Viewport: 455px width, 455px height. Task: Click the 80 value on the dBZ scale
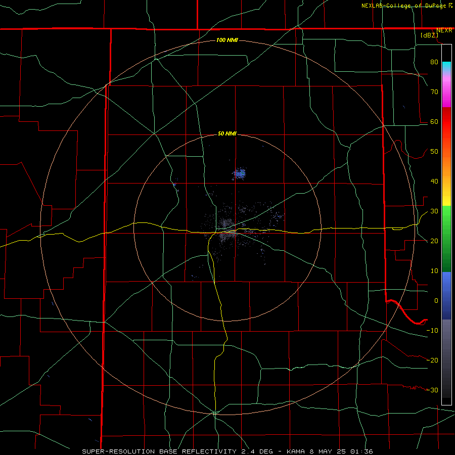click(434, 62)
